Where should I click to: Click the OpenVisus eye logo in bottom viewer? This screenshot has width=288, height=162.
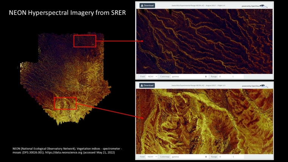(x=263, y=86)
